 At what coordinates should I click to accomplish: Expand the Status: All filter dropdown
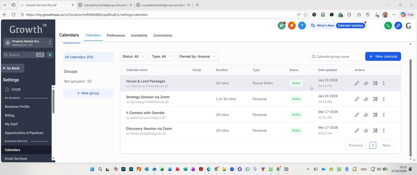(134, 56)
